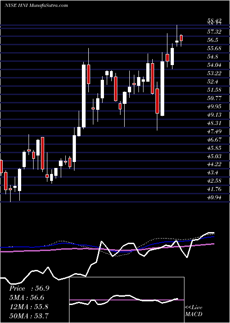Click the MACD inset chart panel

point(127,300)
